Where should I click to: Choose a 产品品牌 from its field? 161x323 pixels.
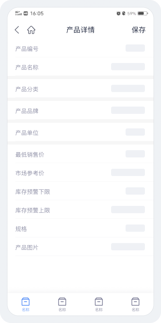pos(128,110)
